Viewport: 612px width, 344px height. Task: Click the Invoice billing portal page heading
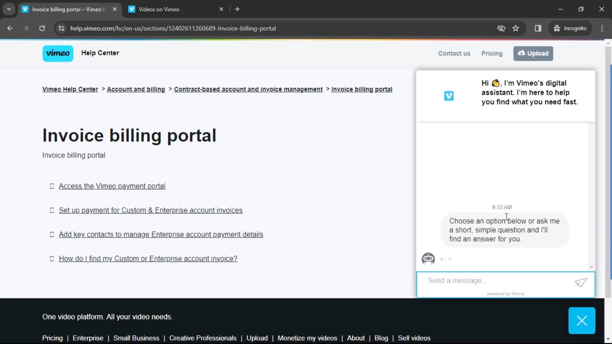coord(129,135)
